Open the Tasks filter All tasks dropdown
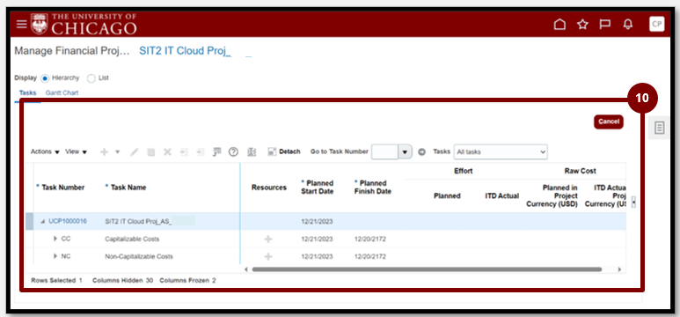Screen dimensions: 680x317 501,152
